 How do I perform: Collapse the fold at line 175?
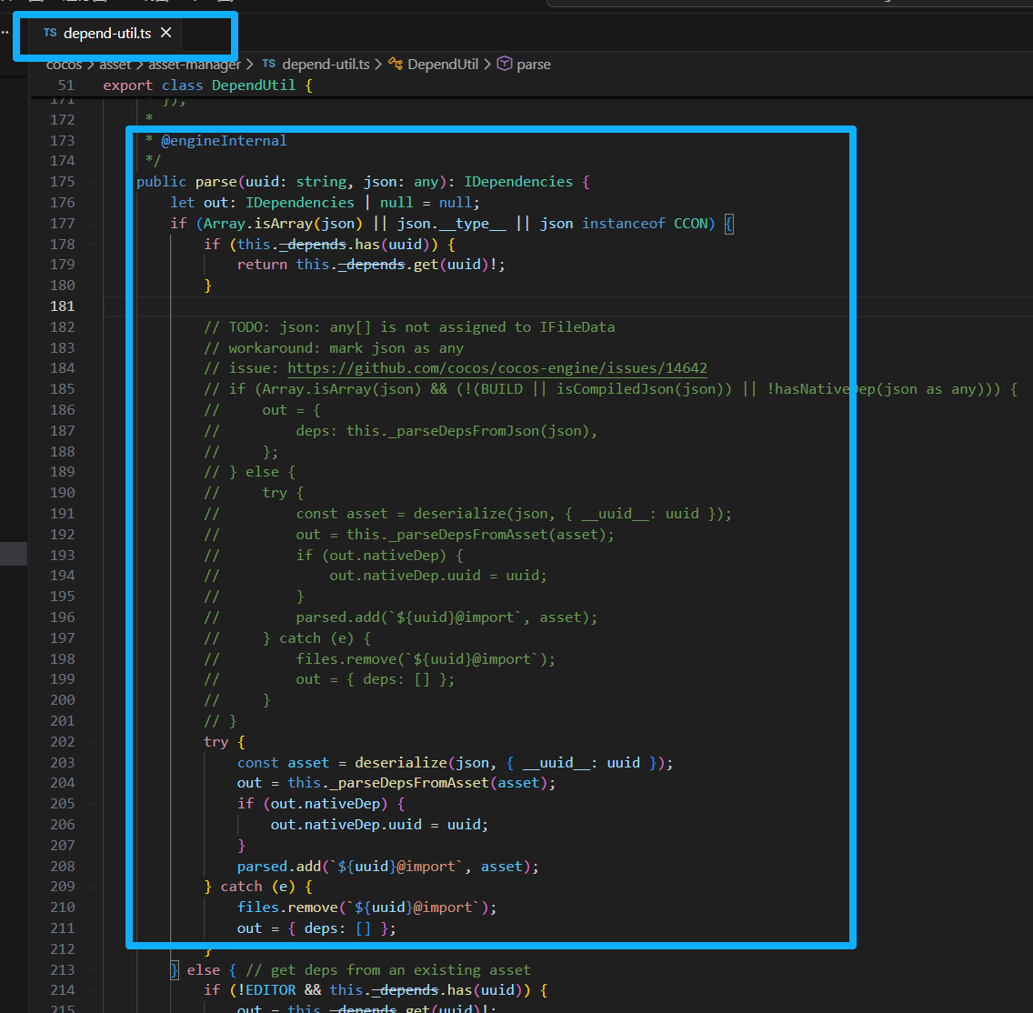click(x=91, y=182)
